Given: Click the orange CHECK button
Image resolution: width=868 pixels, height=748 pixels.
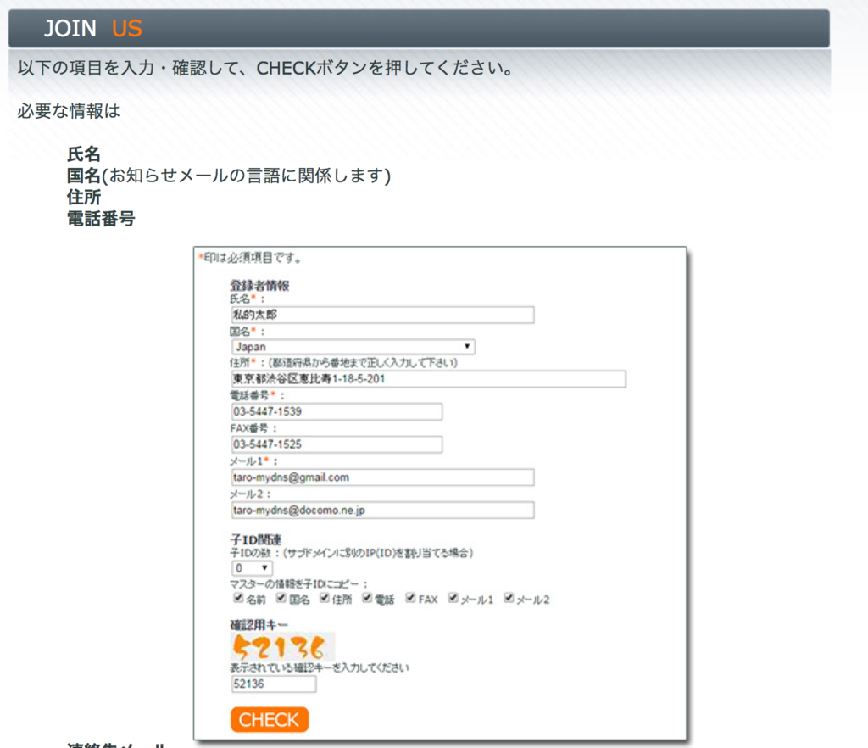Looking at the screenshot, I should click(x=270, y=719).
